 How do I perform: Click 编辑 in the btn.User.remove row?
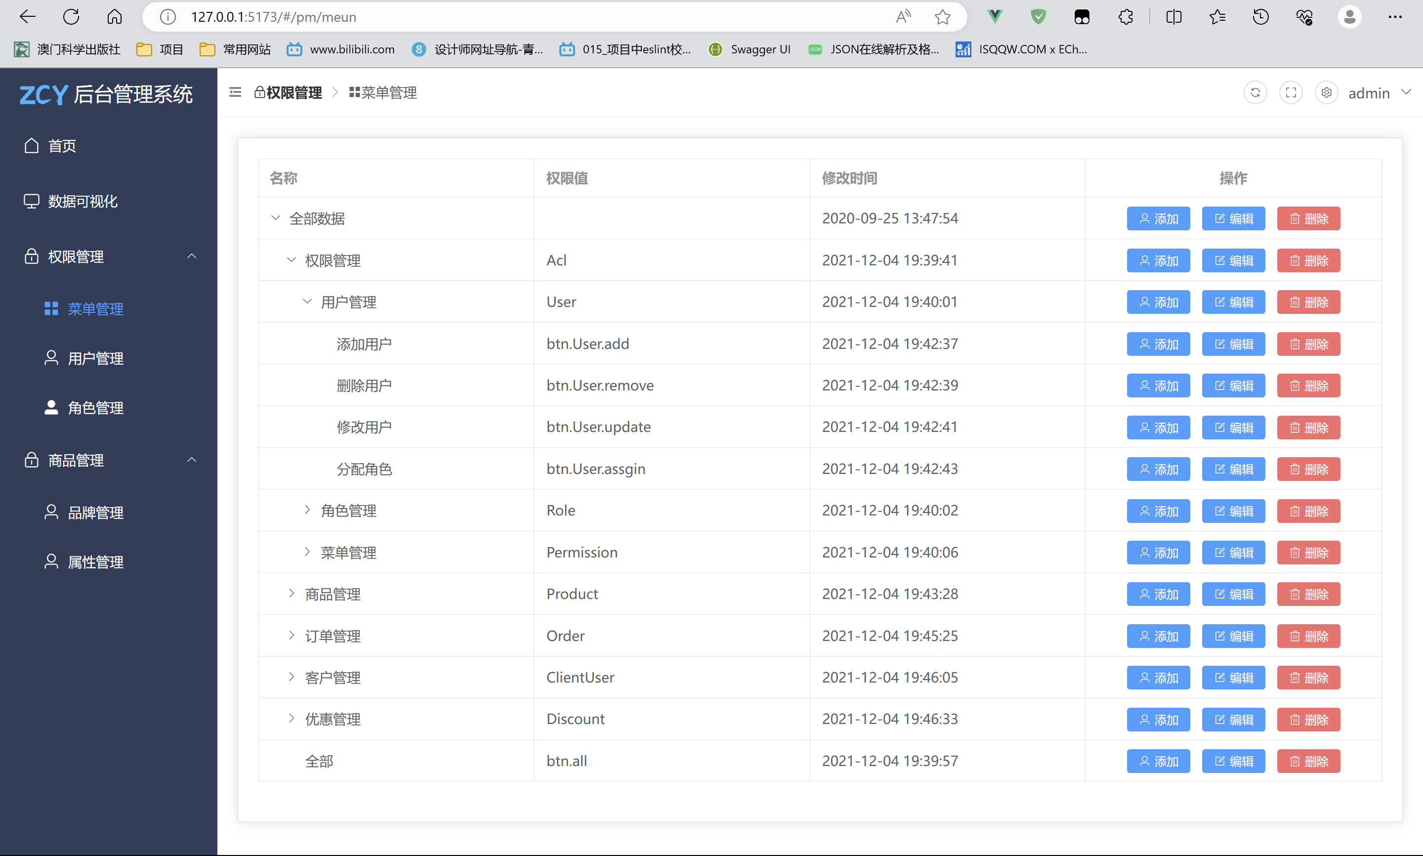tap(1233, 386)
